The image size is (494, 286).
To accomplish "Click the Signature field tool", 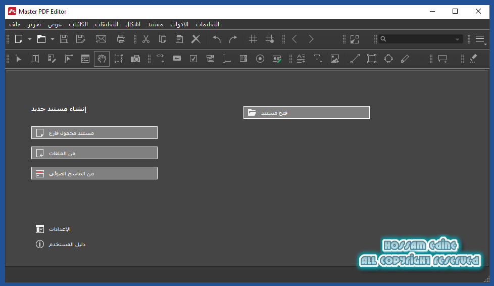I will (277, 59).
